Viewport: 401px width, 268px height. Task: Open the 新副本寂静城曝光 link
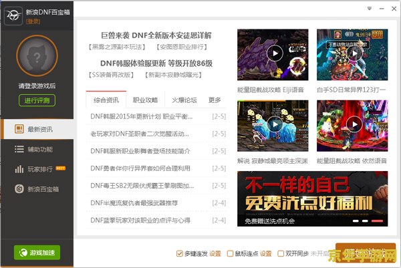click(x=173, y=75)
